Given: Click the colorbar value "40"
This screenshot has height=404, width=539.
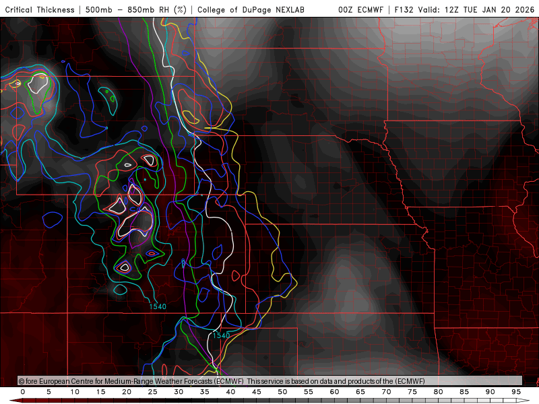Looking at the screenshot, I should coord(230,392).
